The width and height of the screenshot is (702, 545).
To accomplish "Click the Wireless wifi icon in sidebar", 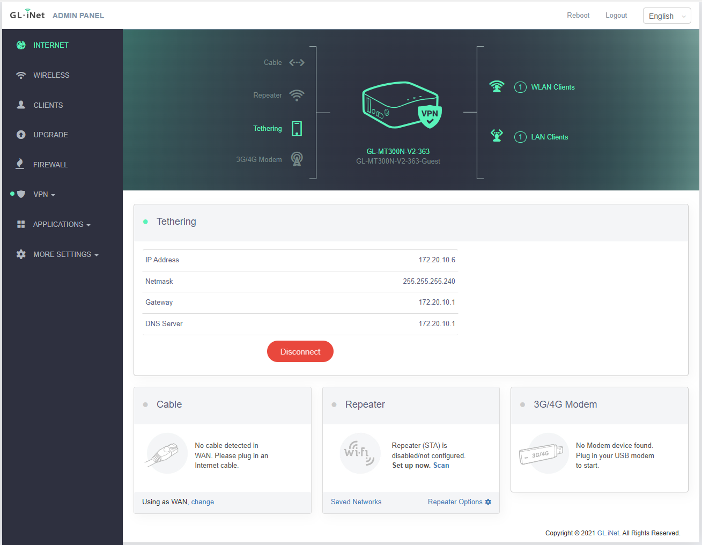I will pos(21,75).
